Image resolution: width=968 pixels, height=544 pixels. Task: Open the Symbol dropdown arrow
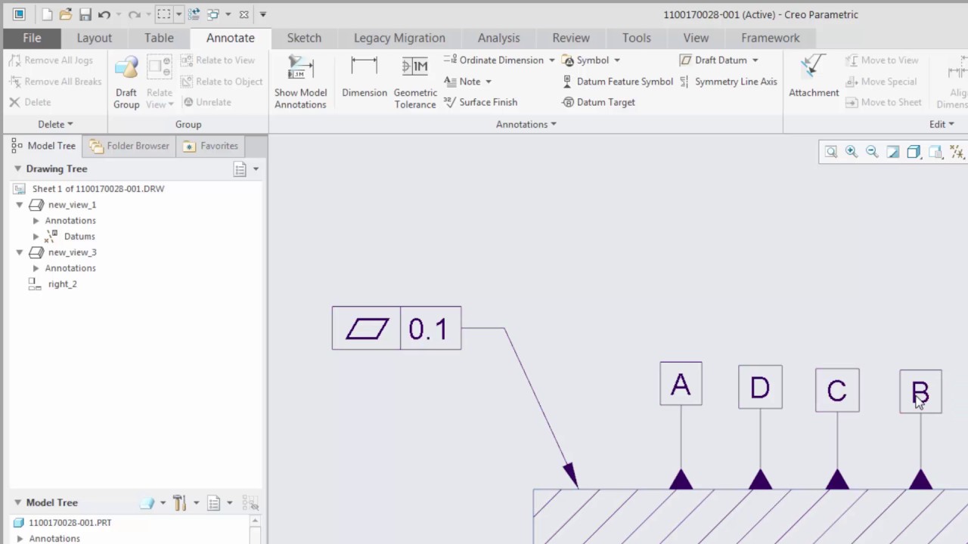point(616,60)
